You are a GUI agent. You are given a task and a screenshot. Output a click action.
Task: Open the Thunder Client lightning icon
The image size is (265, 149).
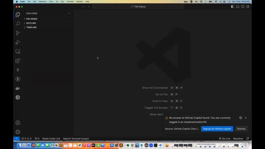coord(18,79)
